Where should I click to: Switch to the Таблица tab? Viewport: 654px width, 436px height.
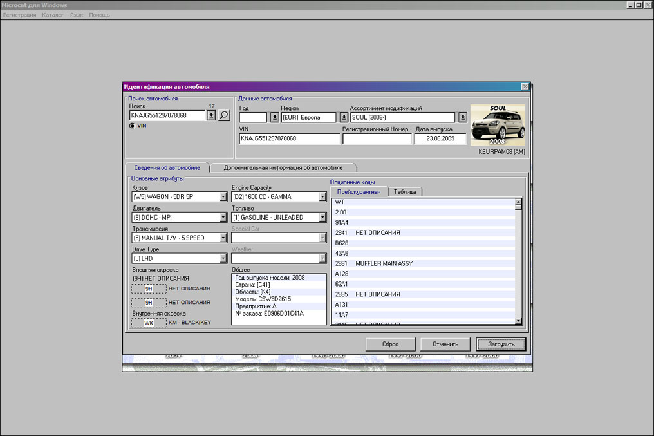pyautogui.click(x=405, y=192)
